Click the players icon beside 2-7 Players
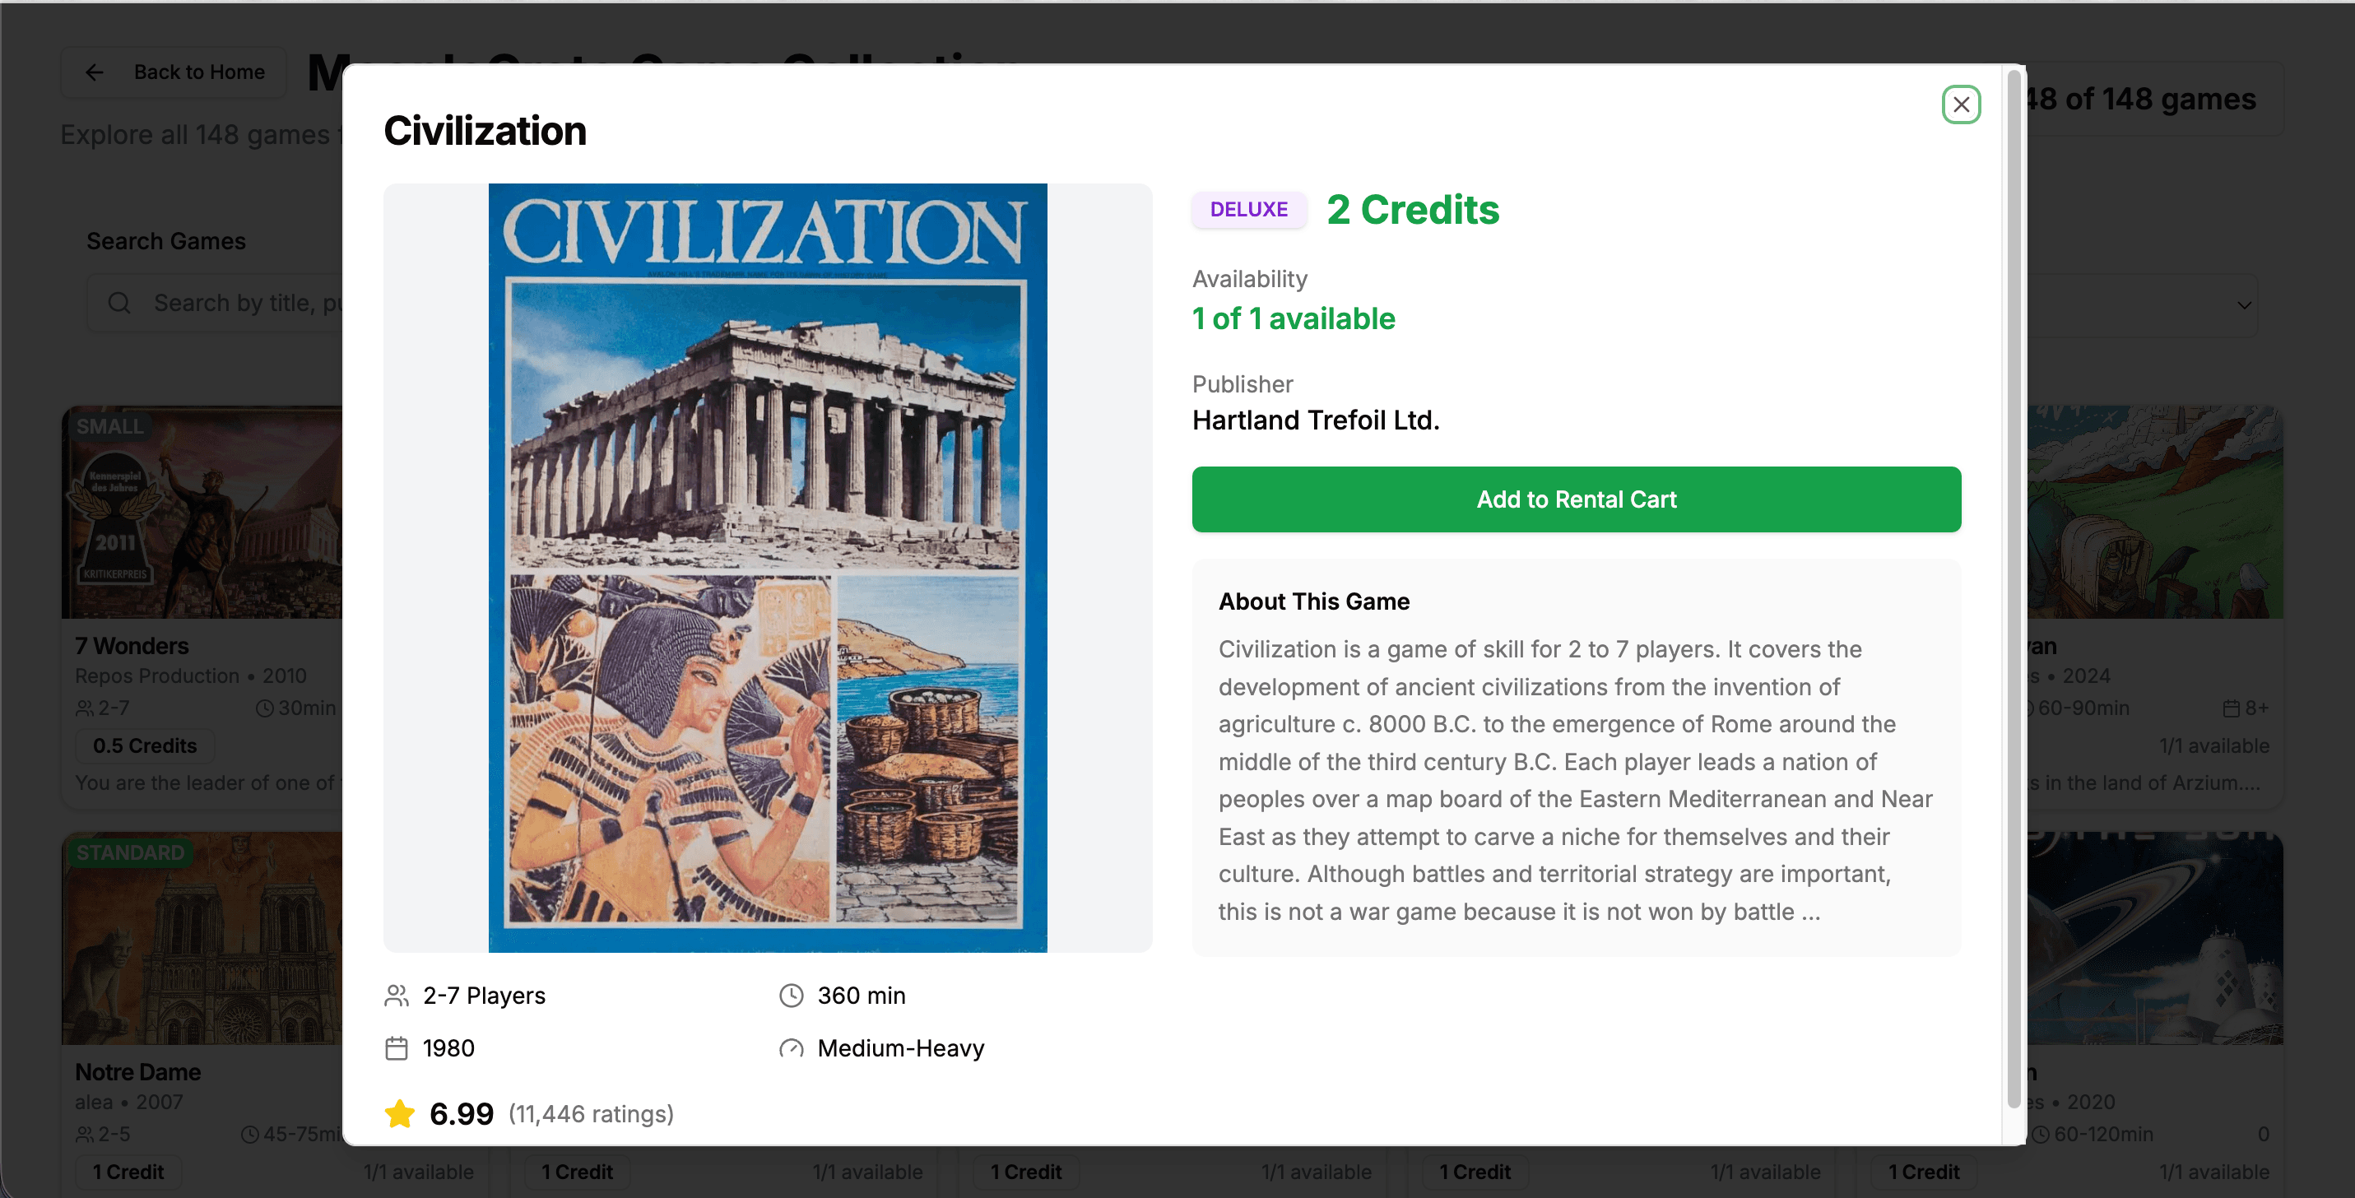 coord(396,995)
